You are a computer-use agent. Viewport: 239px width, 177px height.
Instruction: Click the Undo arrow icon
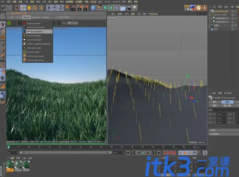pyautogui.click(x=4, y=8)
